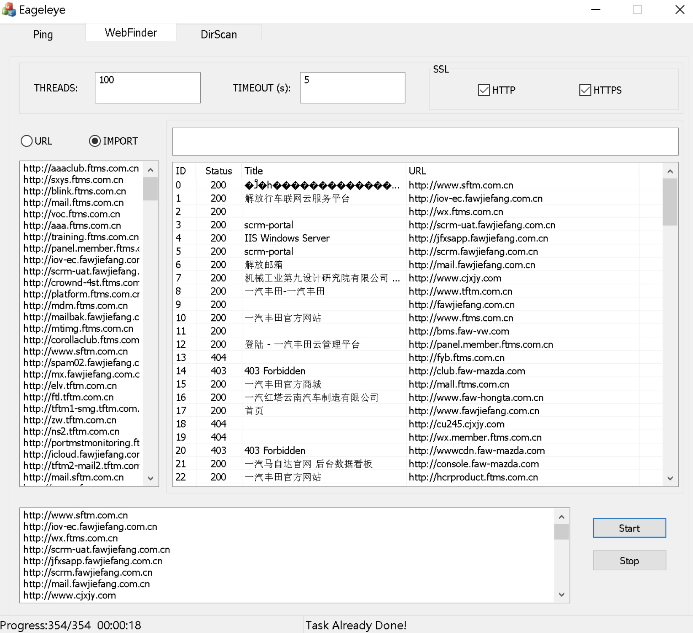Click http://jfxsapp.fawjiefang.com.cn in output log
This screenshot has width=693, height=633.
[93, 561]
